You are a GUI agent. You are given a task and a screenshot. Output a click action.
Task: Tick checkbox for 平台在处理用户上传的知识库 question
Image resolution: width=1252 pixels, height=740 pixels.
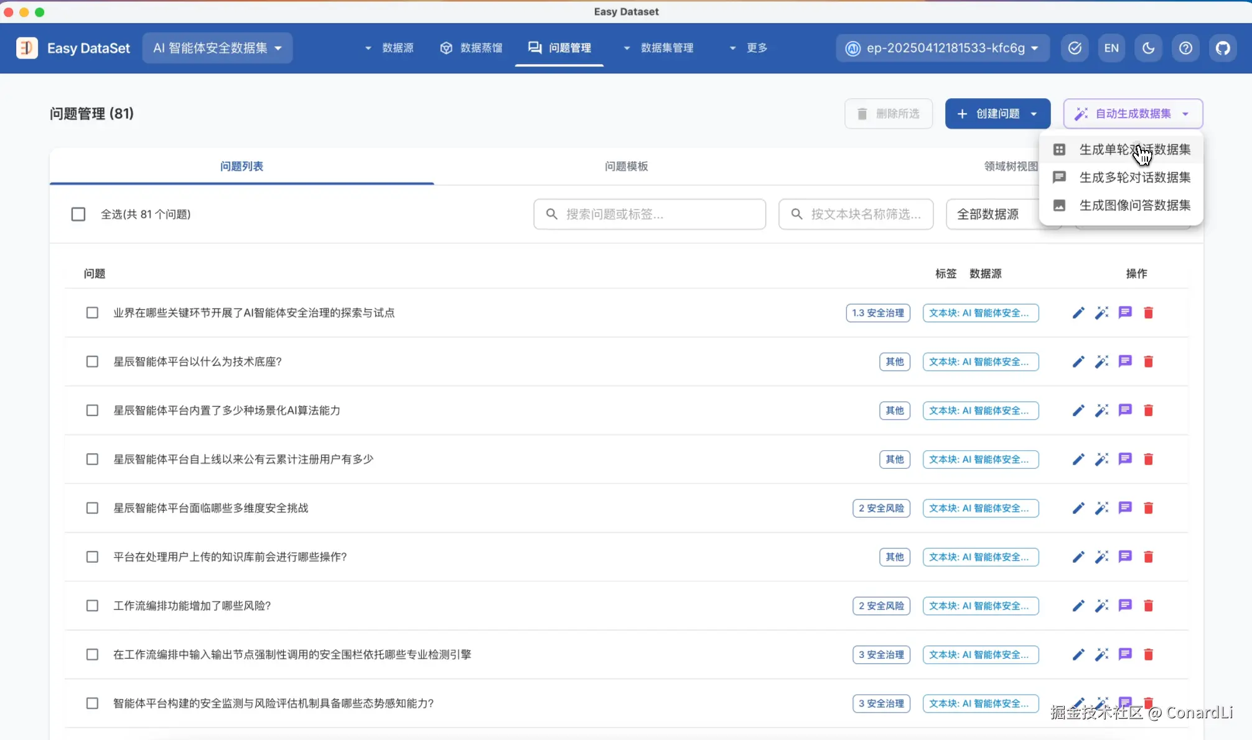point(92,557)
